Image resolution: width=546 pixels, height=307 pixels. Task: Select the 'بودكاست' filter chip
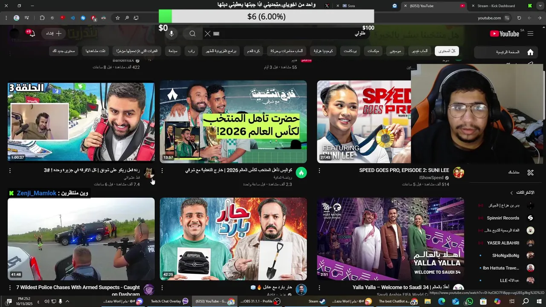tap(350, 51)
